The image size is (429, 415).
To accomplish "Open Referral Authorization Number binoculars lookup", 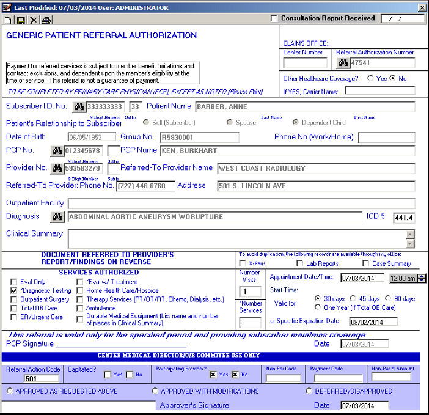I will click(343, 63).
